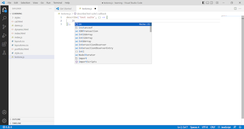Collapse the LEARNING folder section

pos(32,14)
